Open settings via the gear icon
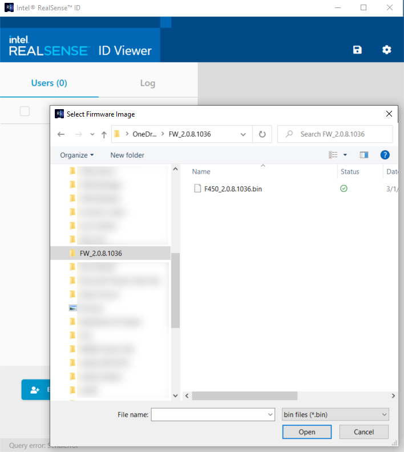 [x=386, y=50]
